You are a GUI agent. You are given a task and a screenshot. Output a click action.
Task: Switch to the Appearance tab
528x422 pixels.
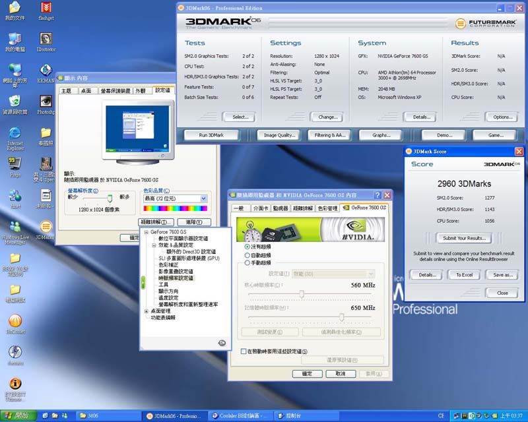141,91
